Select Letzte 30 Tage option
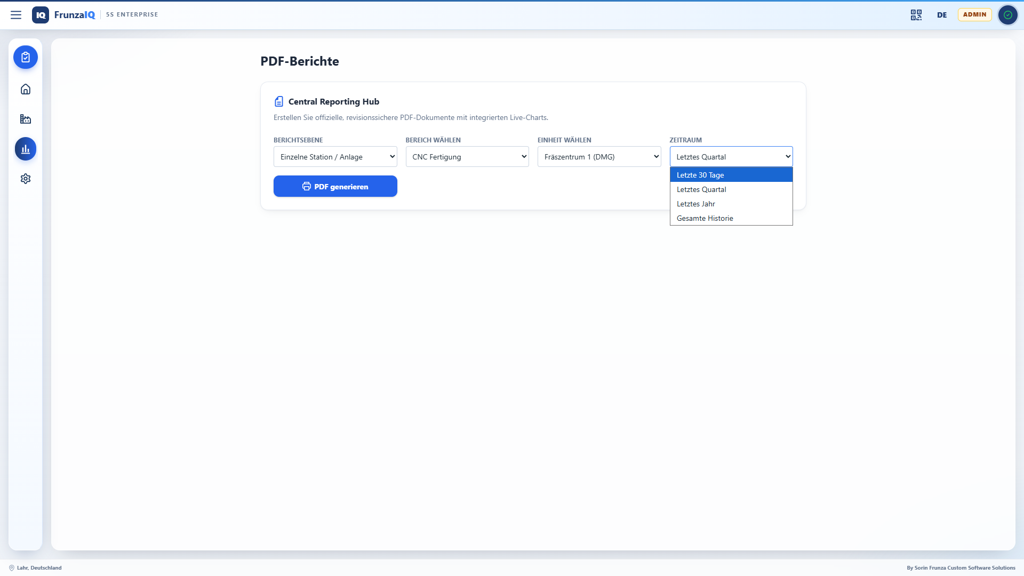Screen dimensions: 1024x576 click(731, 175)
